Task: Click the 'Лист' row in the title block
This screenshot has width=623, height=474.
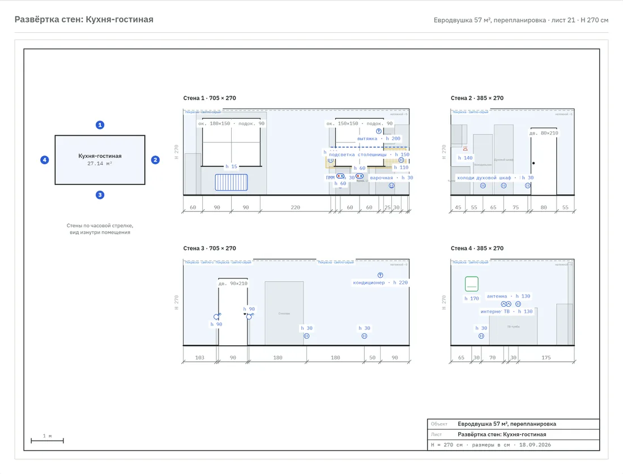Action: click(x=513, y=434)
